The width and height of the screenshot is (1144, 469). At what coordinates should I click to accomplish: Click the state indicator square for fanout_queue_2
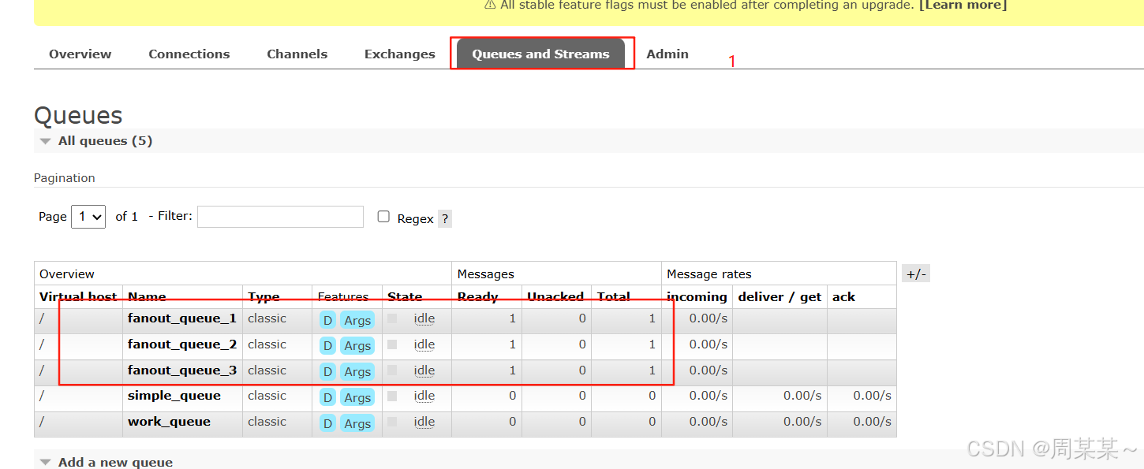392,344
